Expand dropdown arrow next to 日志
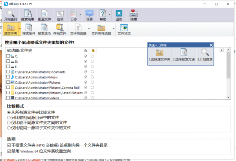The width and height of the screenshot is (236, 161). [80, 15]
